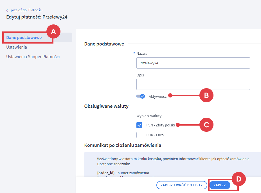The width and height of the screenshot is (261, 193).
Task: Click the Edytuj płatność: Przelewy24 page title
Action: coord(37,17)
